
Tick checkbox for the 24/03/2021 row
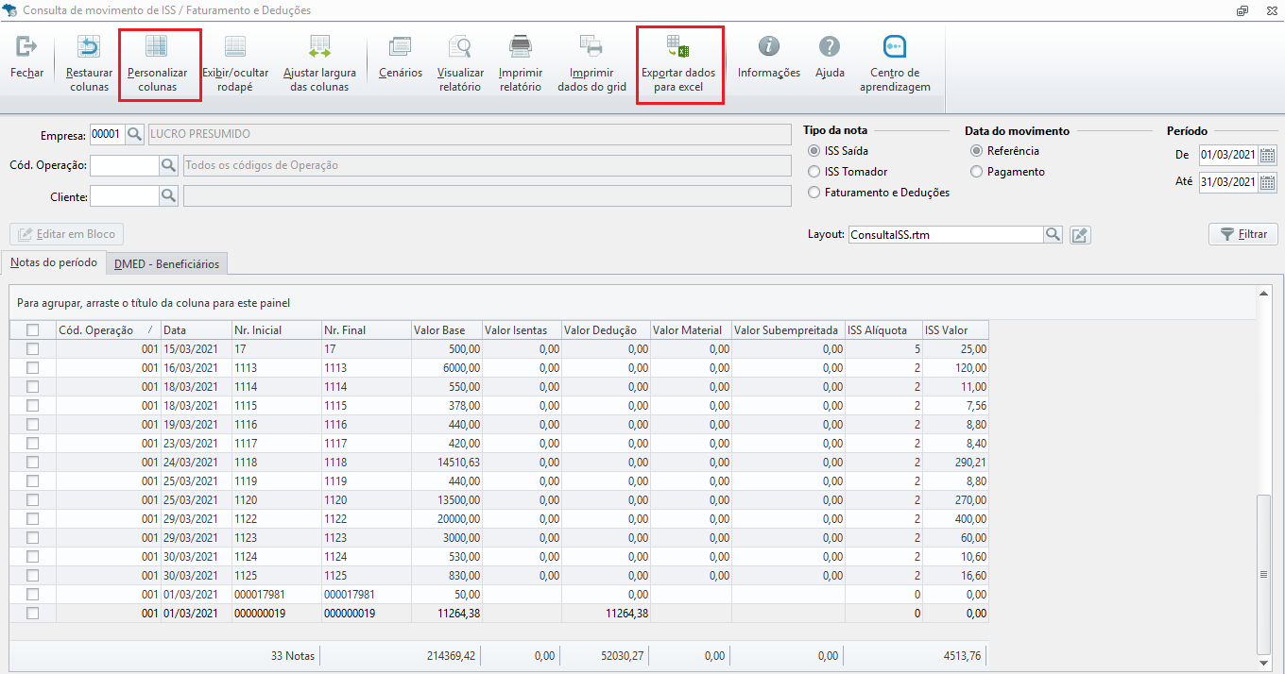(33, 463)
